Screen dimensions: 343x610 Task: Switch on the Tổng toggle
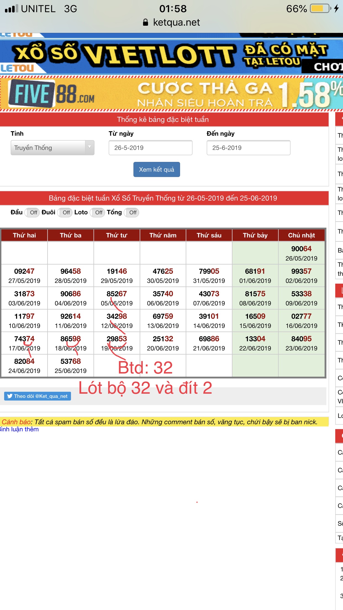pyautogui.click(x=132, y=212)
